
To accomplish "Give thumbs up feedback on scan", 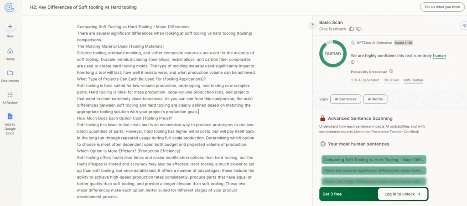I will pos(351,29).
